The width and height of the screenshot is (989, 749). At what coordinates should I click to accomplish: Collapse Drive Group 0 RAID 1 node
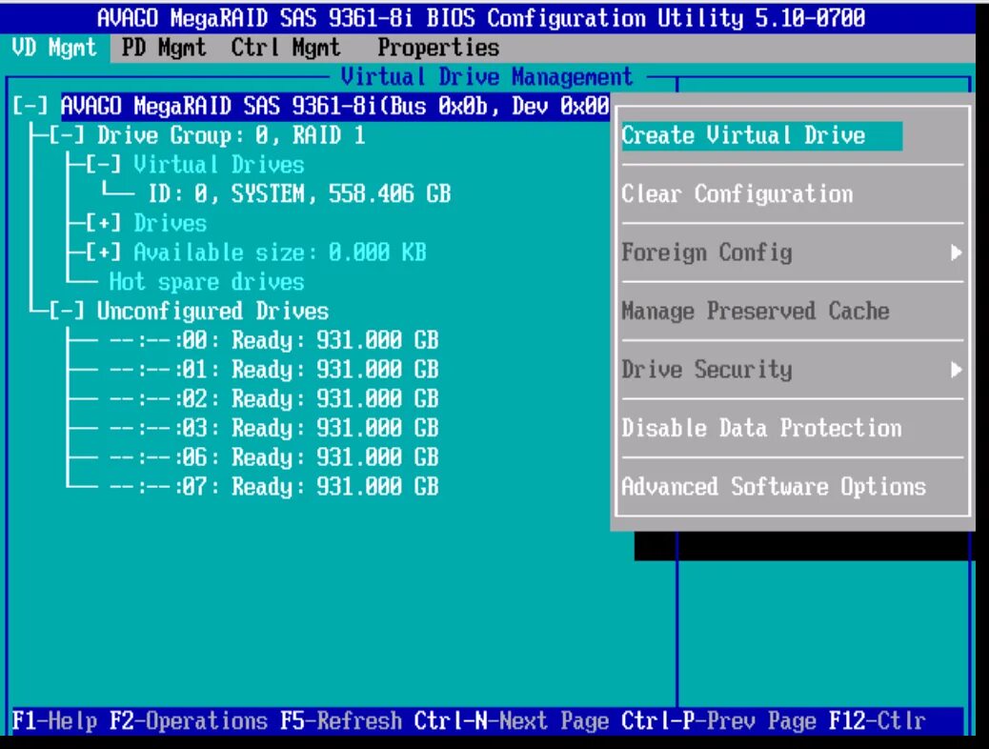coord(67,135)
